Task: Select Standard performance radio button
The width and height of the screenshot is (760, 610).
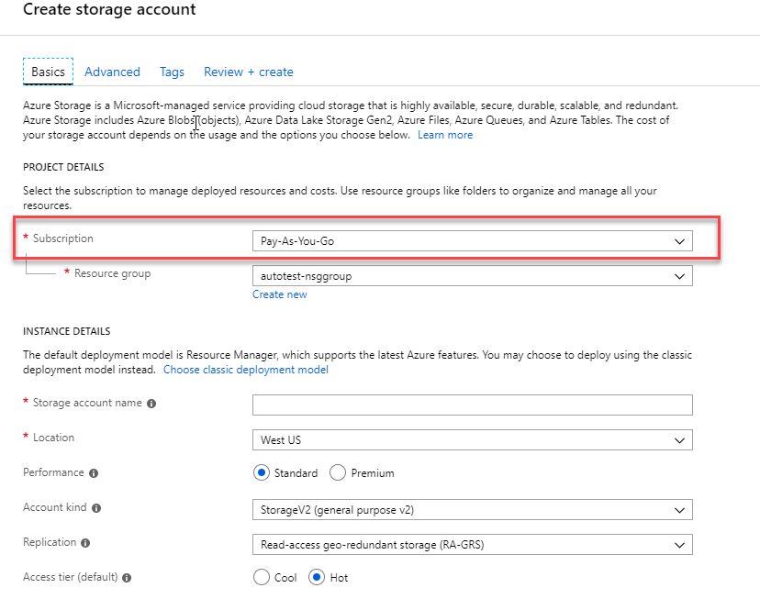Action: (x=262, y=473)
